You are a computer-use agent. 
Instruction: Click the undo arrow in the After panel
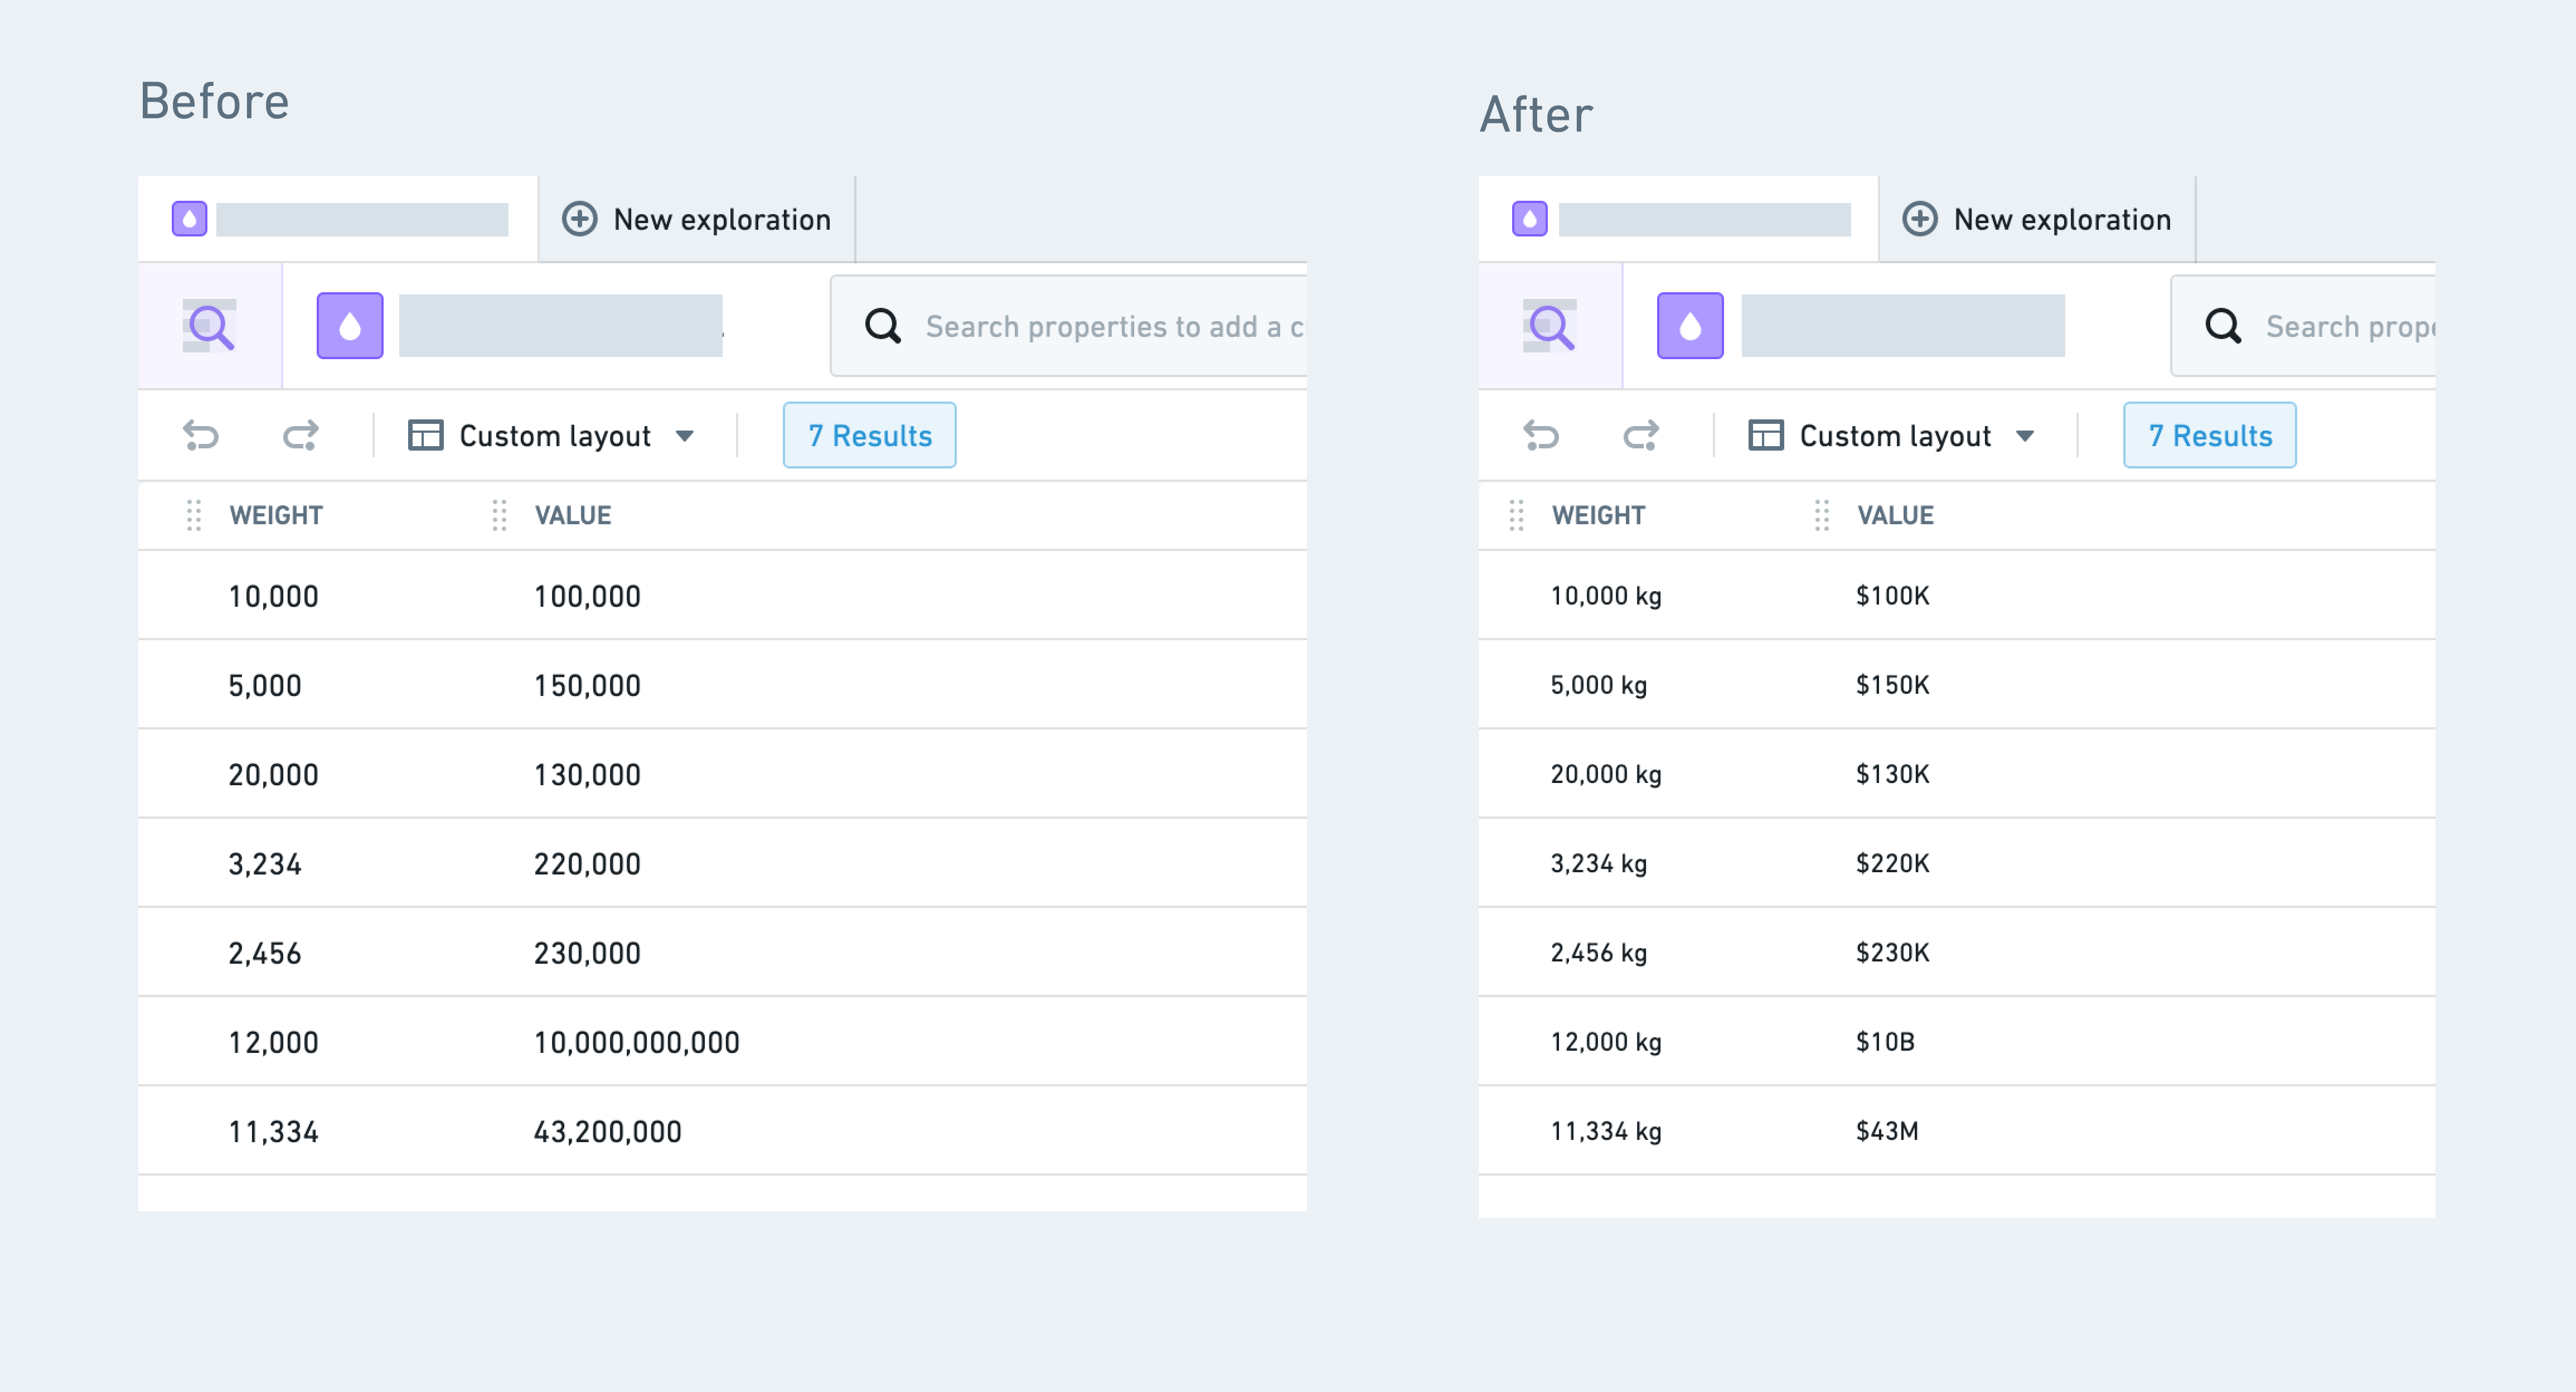[x=1541, y=435]
